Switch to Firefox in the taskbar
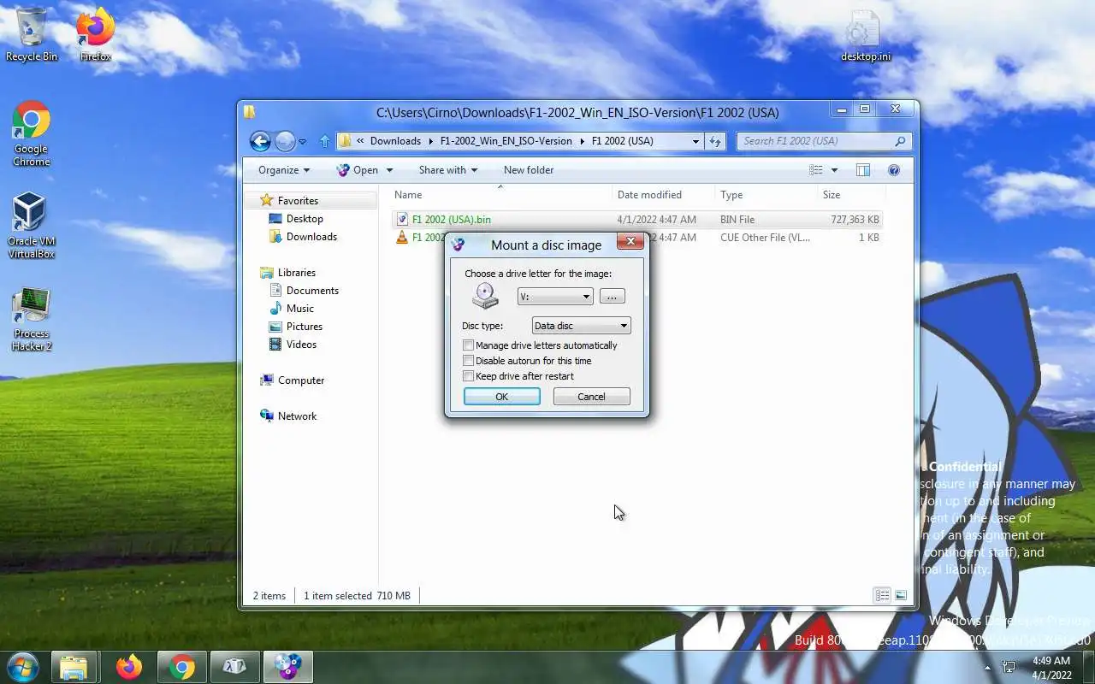1095x684 pixels. (x=129, y=667)
